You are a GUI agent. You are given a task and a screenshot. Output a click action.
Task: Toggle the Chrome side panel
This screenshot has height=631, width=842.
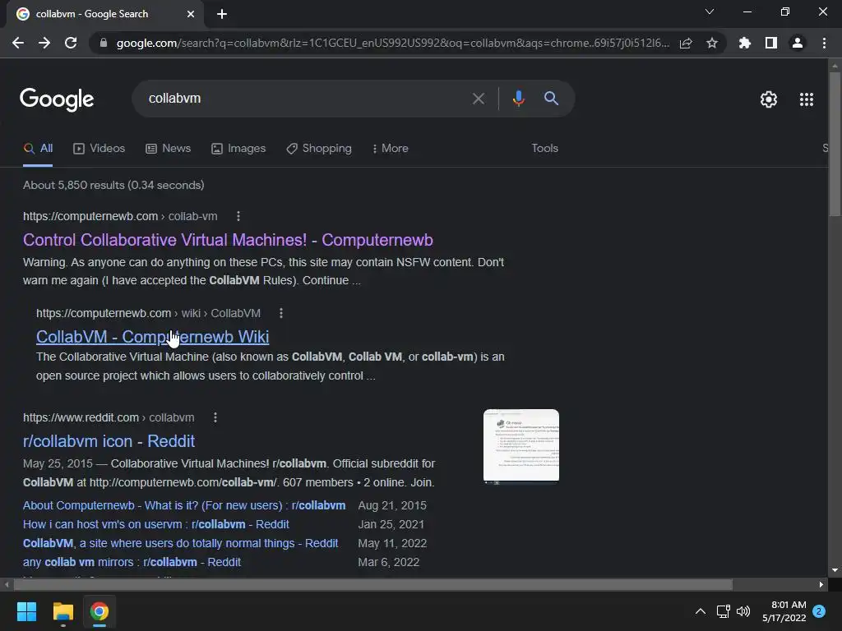(x=771, y=43)
